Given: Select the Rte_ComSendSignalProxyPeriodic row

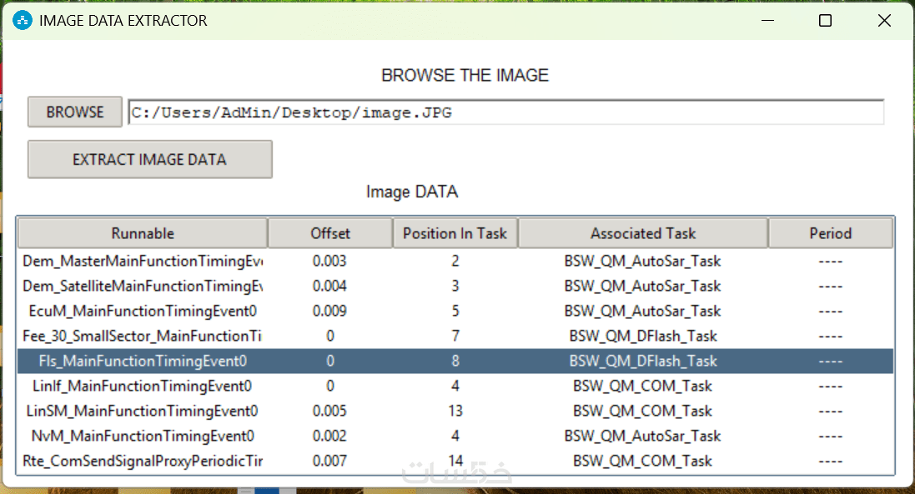Looking at the screenshot, I should click(143, 461).
